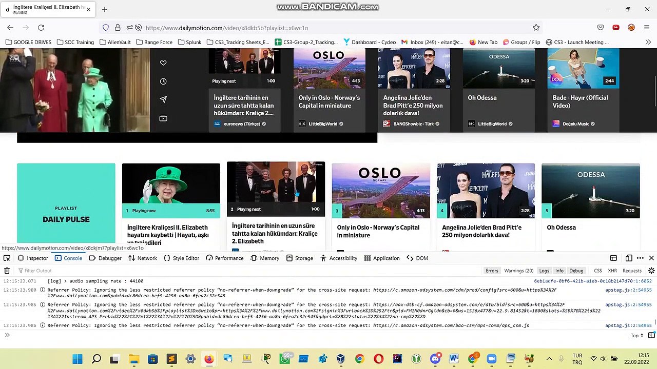Pick an element with the devtools picker icon
The width and height of the screenshot is (657, 369).
coord(7,258)
